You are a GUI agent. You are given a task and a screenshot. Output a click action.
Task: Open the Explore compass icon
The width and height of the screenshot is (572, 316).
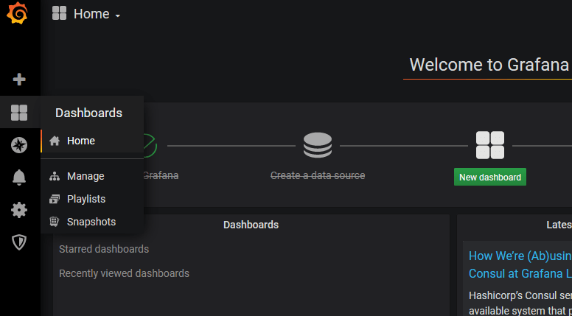point(19,145)
